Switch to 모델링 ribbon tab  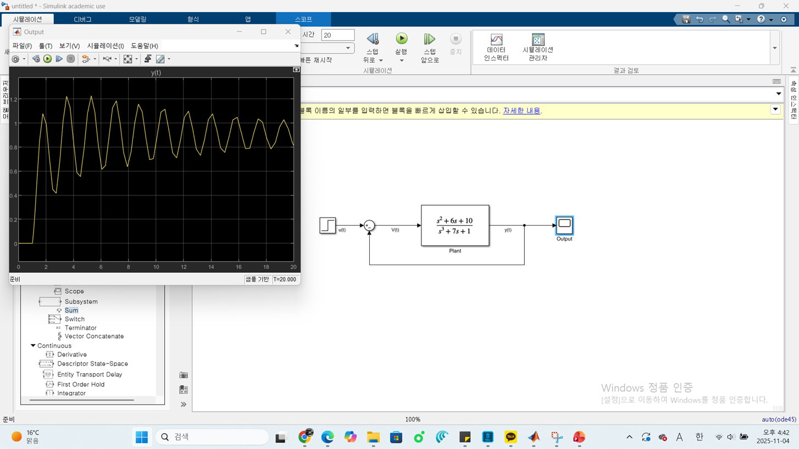tap(137, 19)
